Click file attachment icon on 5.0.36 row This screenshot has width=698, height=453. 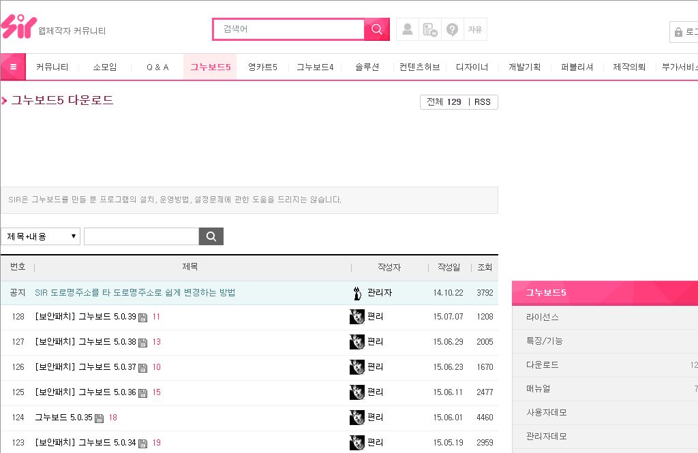(142, 393)
